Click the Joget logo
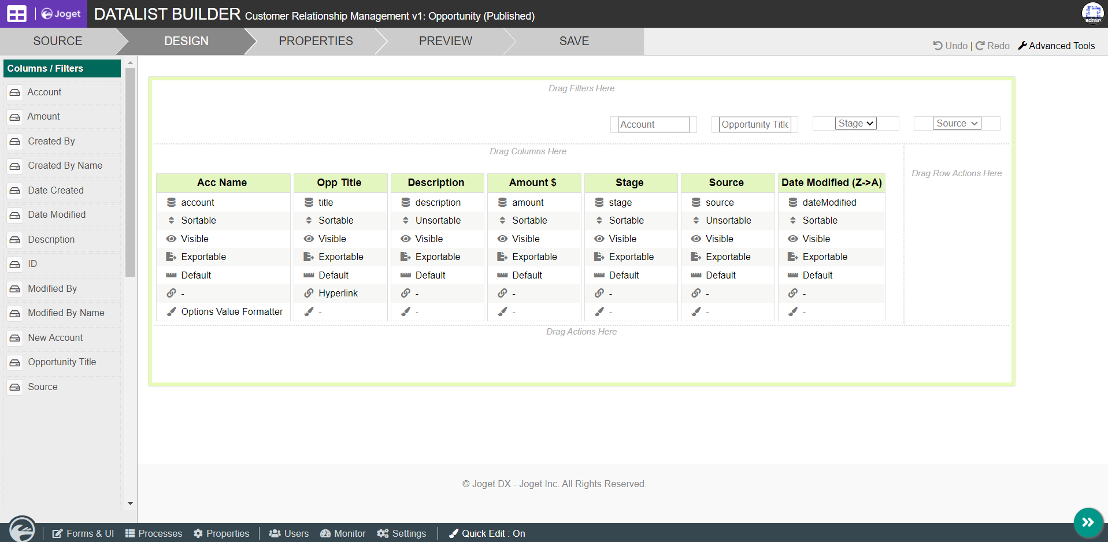The height and width of the screenshot is (542, 1108). coord(60,14)
